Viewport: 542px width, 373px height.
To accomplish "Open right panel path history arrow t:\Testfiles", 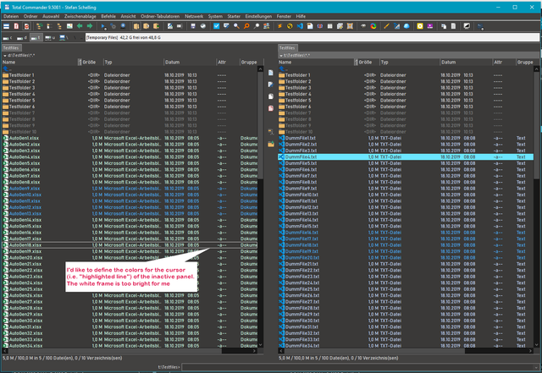I will (x=281, y=55).
